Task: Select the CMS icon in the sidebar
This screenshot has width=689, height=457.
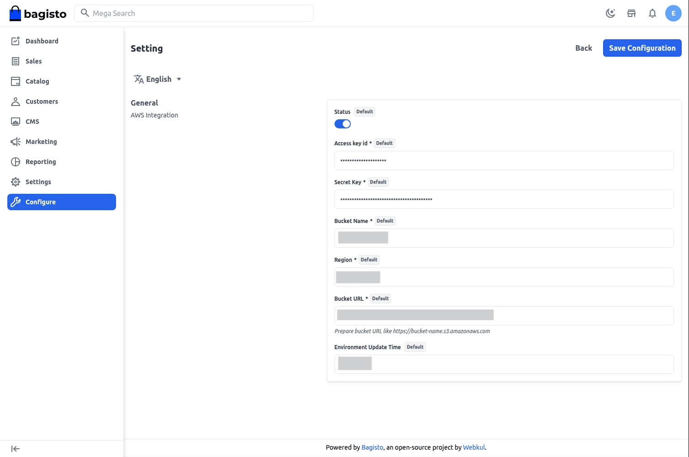Action: pyautogui.click(x=15, y=121)
